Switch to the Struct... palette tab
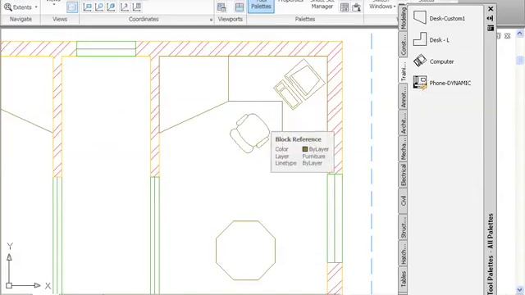 [403, 227]
